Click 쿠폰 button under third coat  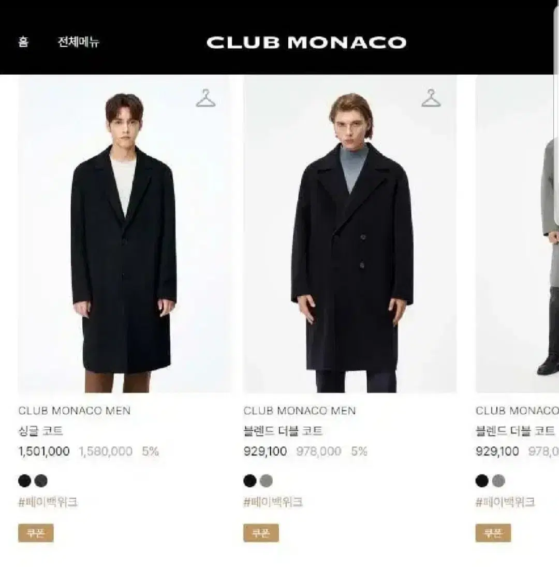[493, 533]
